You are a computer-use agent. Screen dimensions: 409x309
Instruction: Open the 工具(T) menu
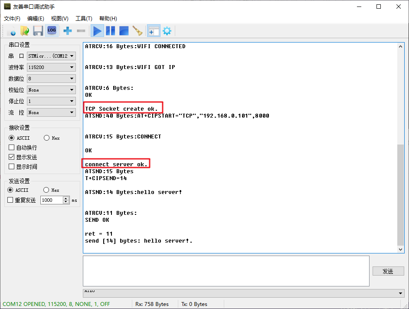coord(84,19)
